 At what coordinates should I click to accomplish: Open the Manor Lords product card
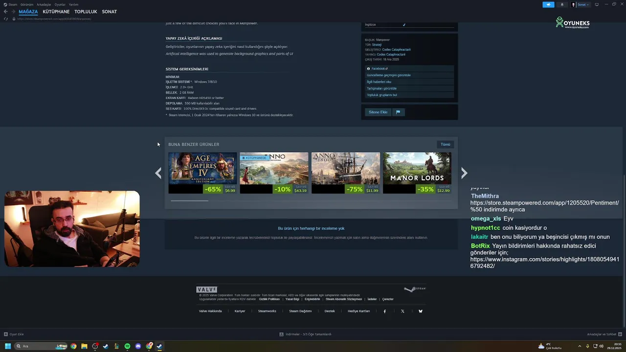[x=417, y=173]
